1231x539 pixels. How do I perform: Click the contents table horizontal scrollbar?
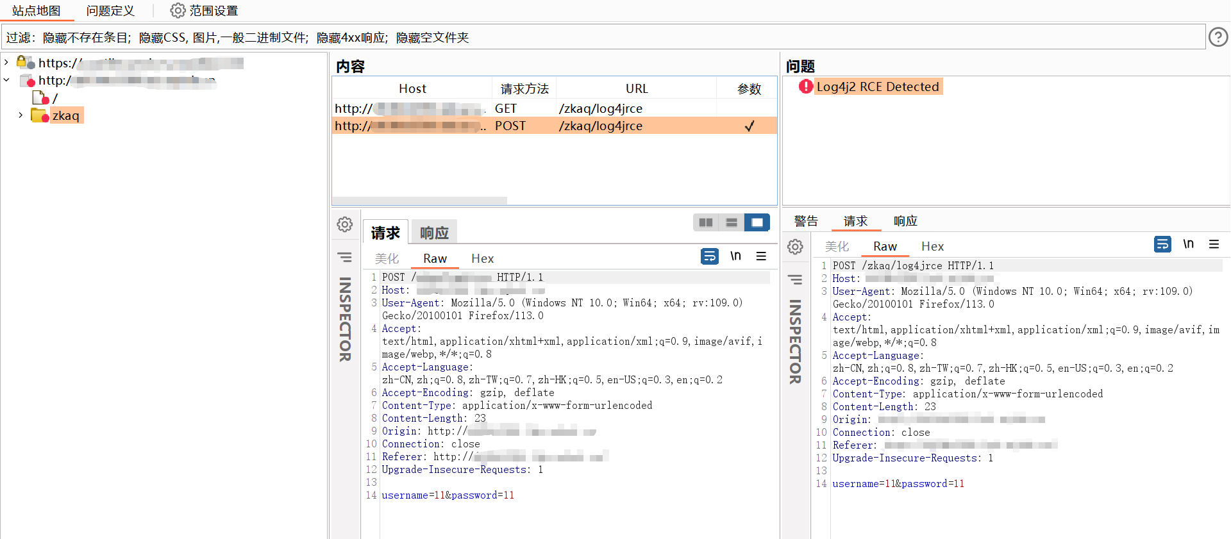[x=420, y=201]
